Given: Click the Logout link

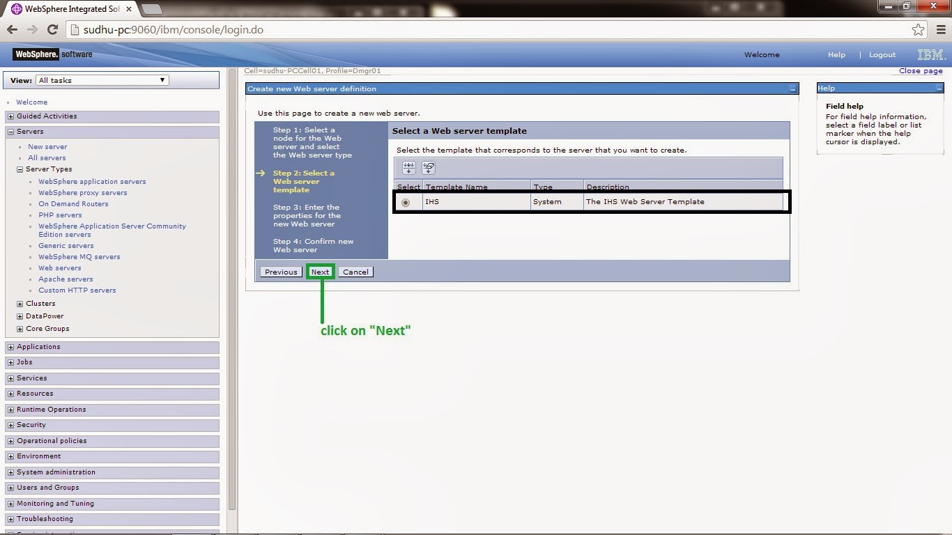Looking at the screenshot, I should tap(882, 55).
